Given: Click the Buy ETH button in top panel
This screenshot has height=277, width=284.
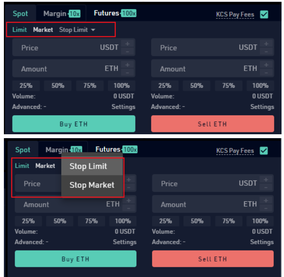Looking at the screenshot, I should click(74, 124).
